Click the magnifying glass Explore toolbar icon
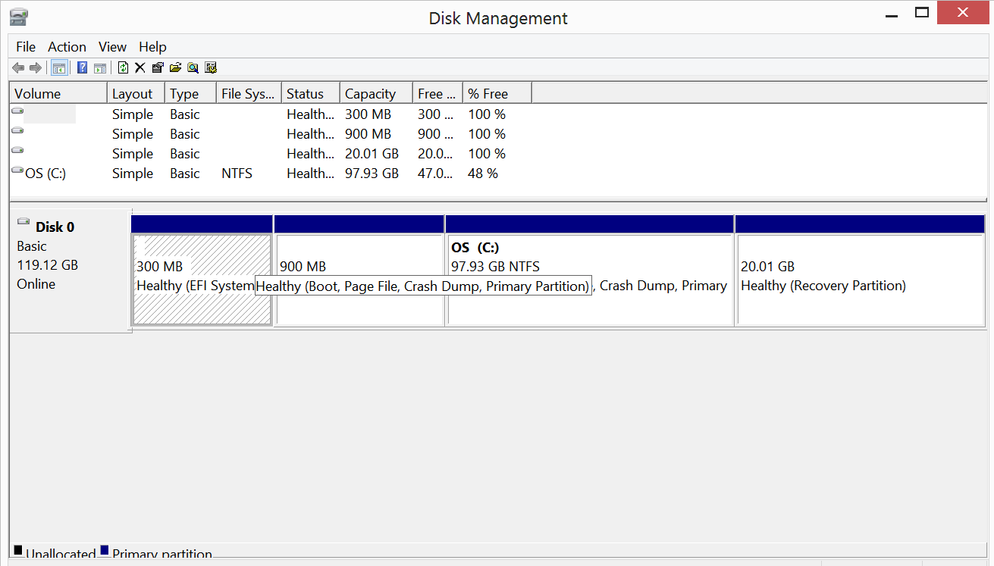 coord(193,68)
